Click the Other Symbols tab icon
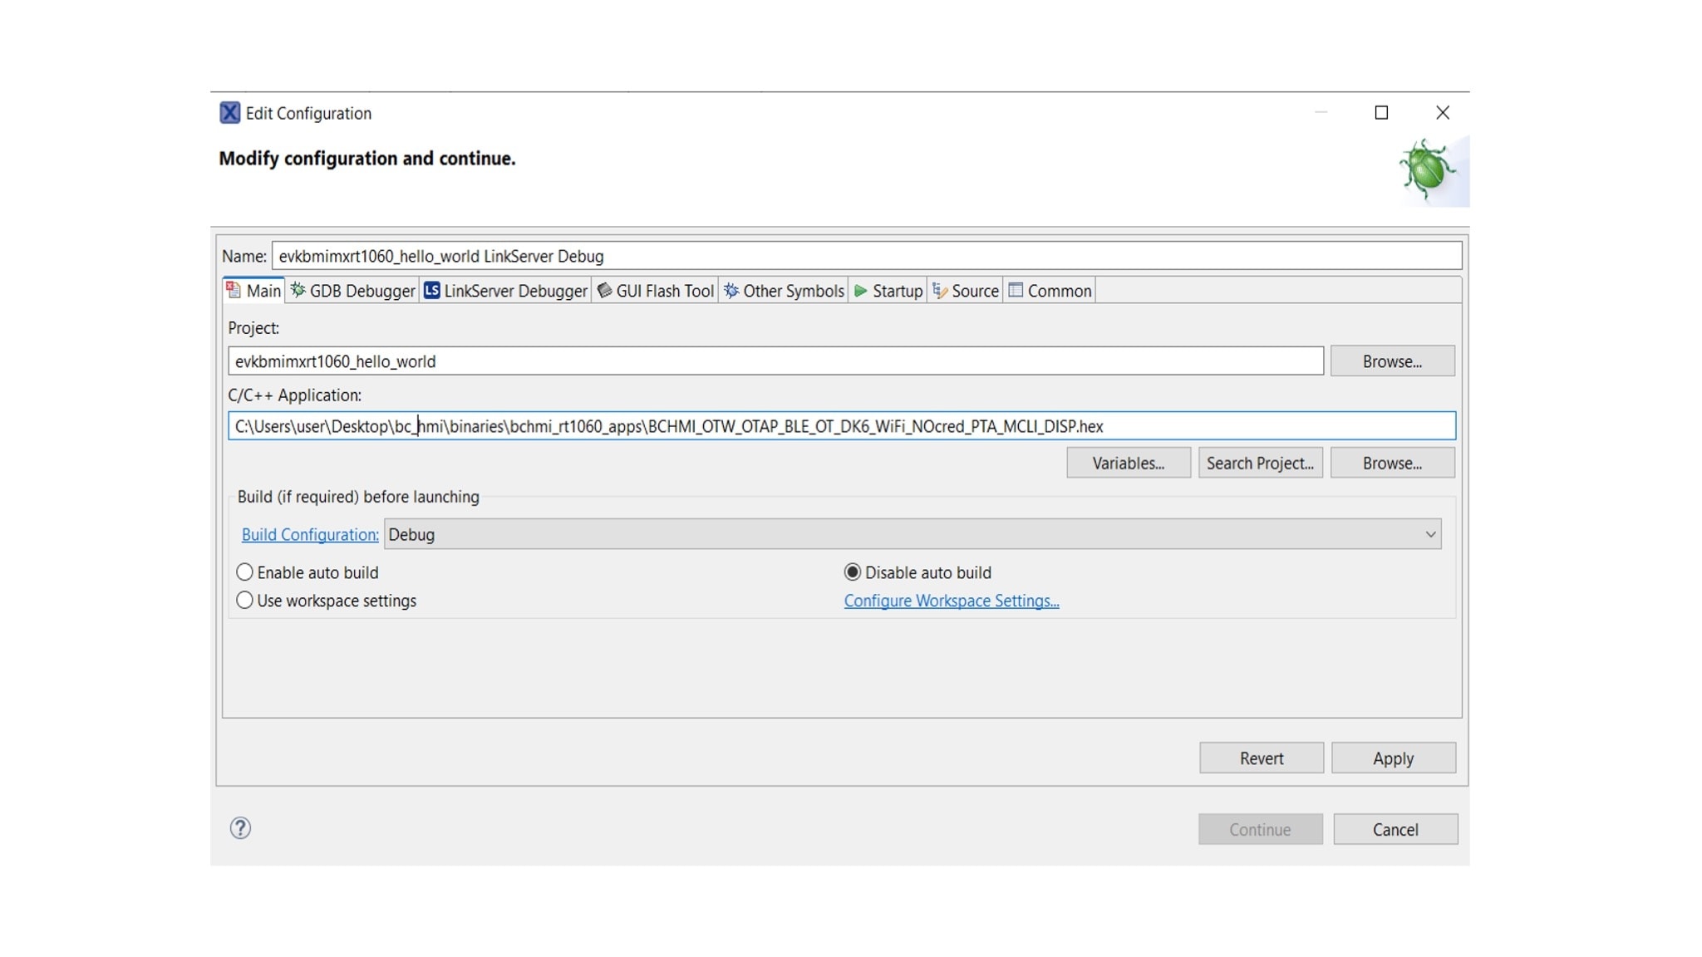Image resolution: width=1702 pixels, height=957 pixels. (x=730, y=291)
